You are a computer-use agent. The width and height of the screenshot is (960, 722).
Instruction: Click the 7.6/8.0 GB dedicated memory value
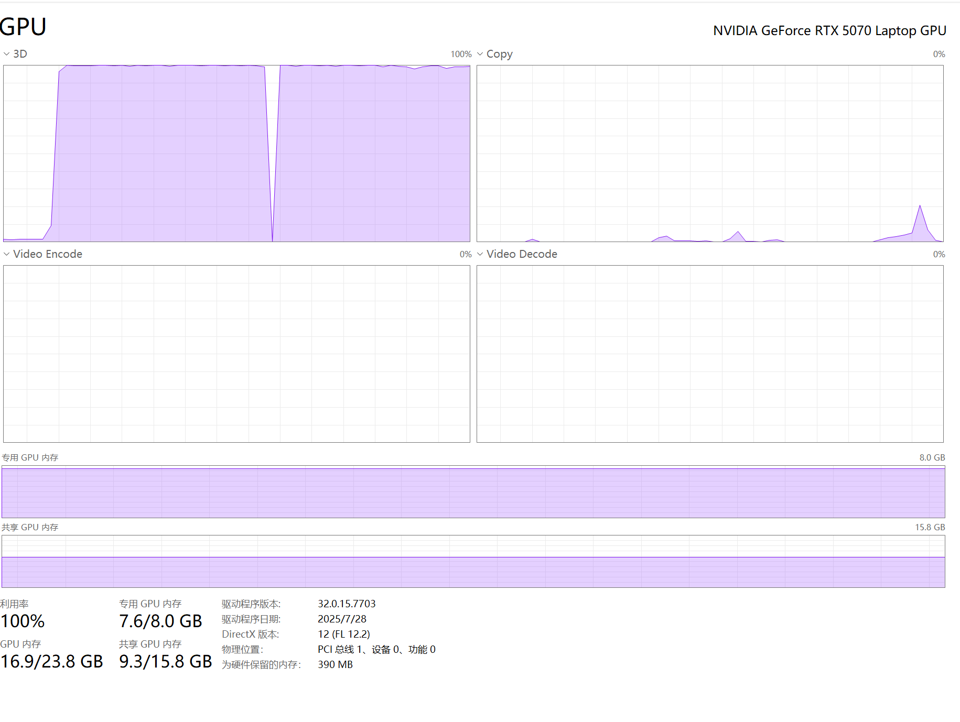pos(160,621)
